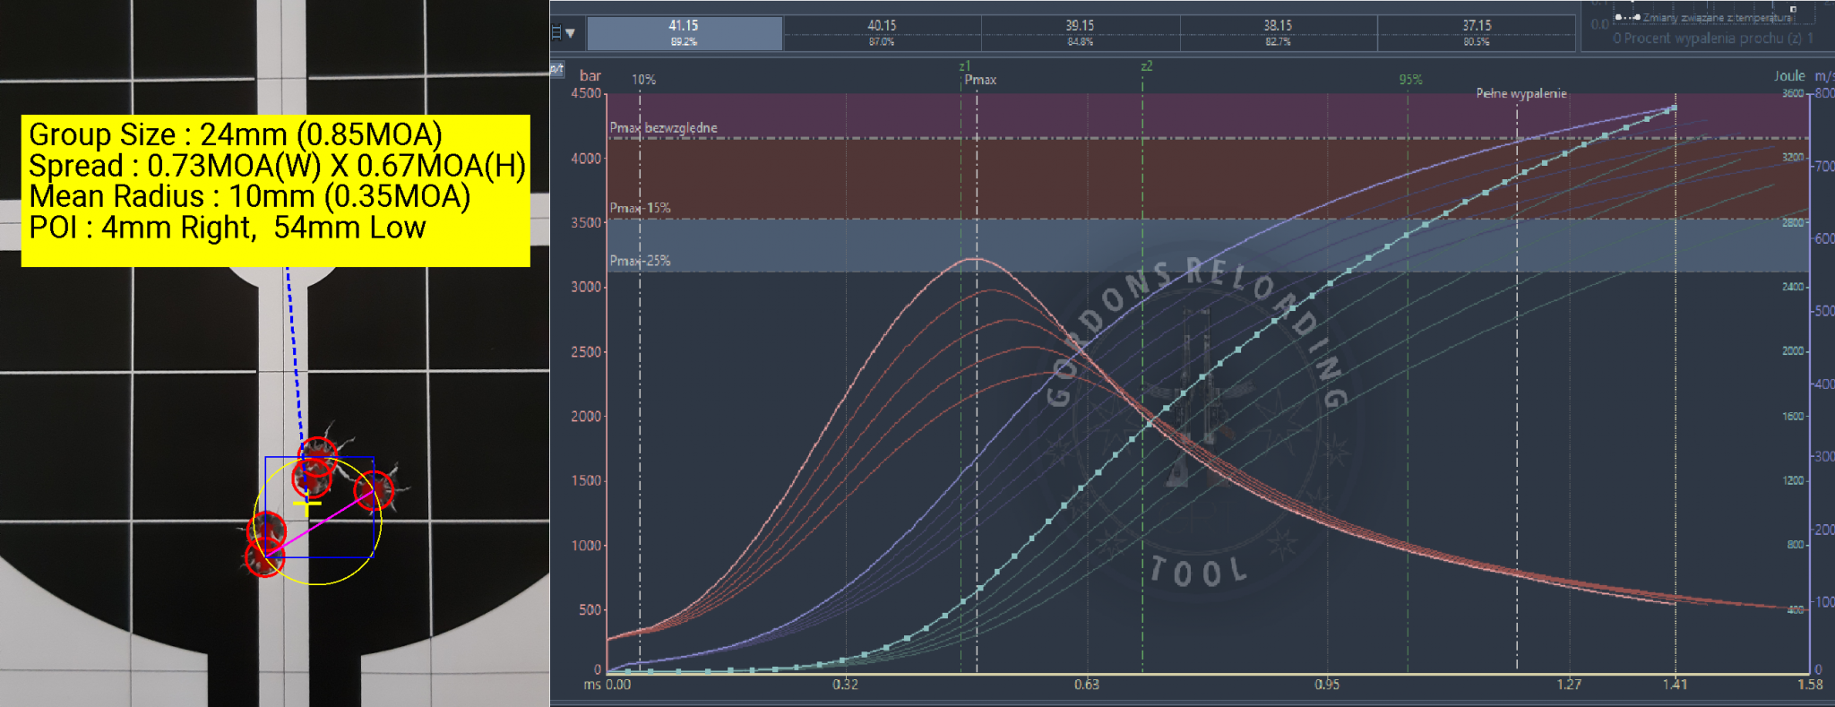
Task: Click the 95% burn marker label
Action: (1410, 80)
